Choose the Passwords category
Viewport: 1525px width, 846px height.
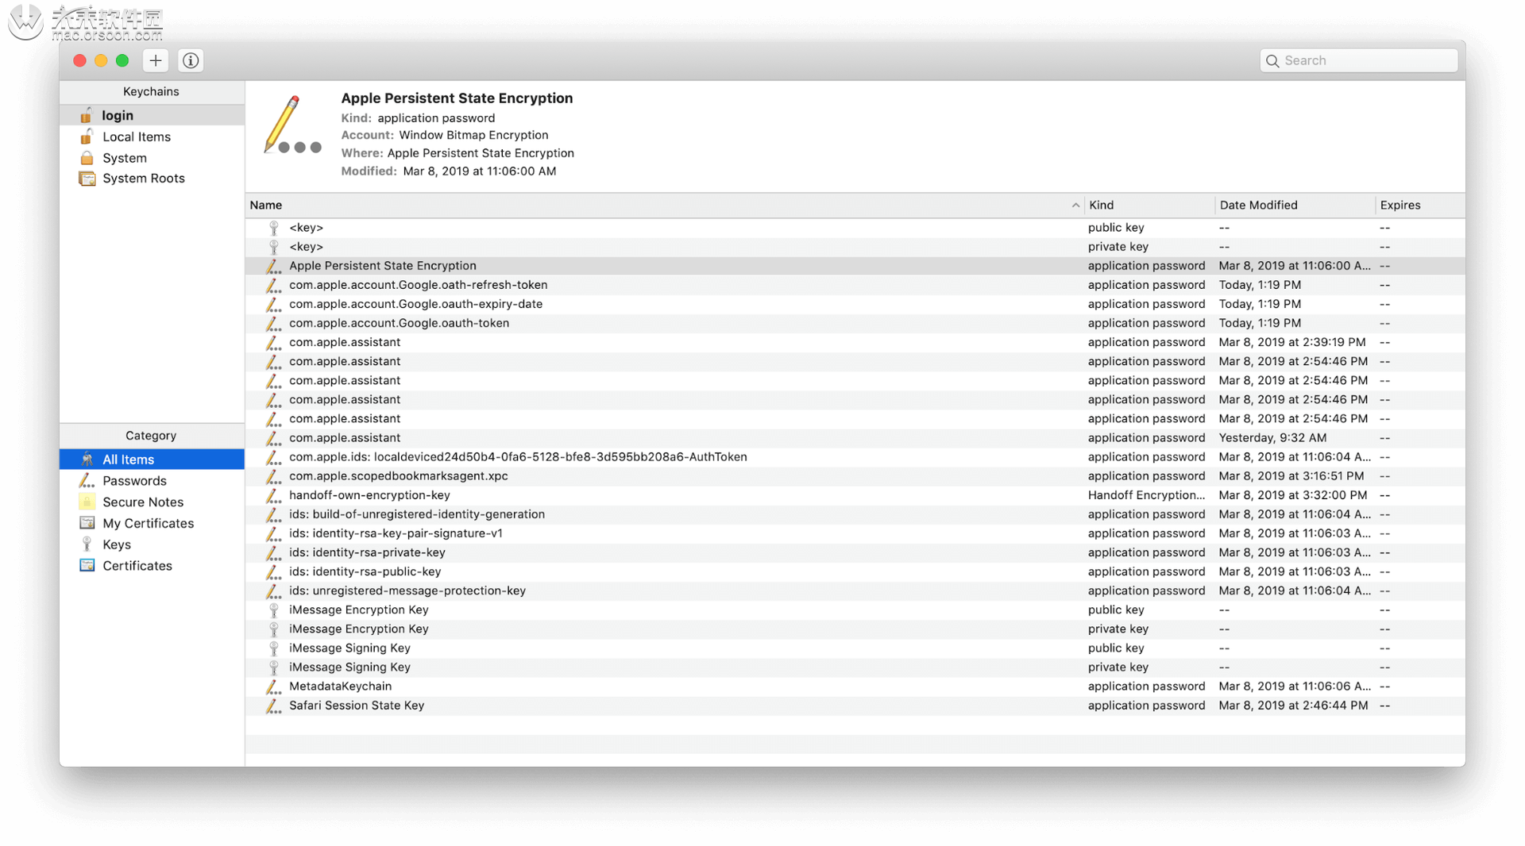point(152,481)
